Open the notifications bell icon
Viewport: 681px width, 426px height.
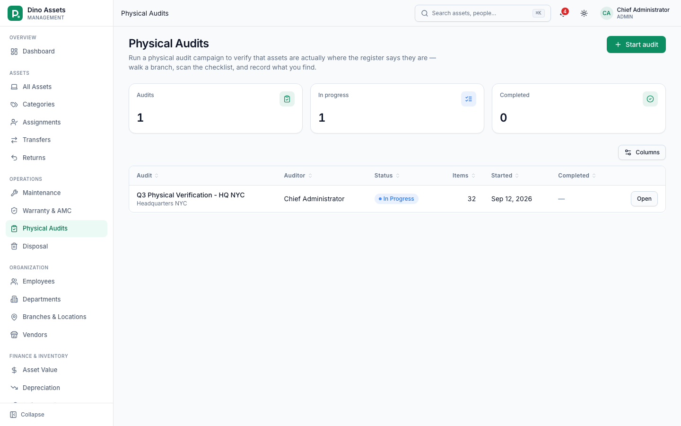[563, 13]
